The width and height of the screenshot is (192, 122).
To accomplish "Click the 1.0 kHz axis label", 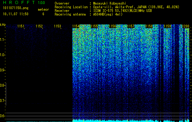I will tap(2, 55).
